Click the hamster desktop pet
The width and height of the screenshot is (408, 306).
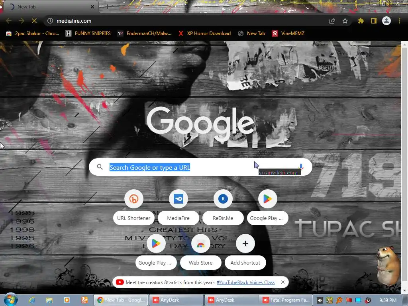point(388,265)
